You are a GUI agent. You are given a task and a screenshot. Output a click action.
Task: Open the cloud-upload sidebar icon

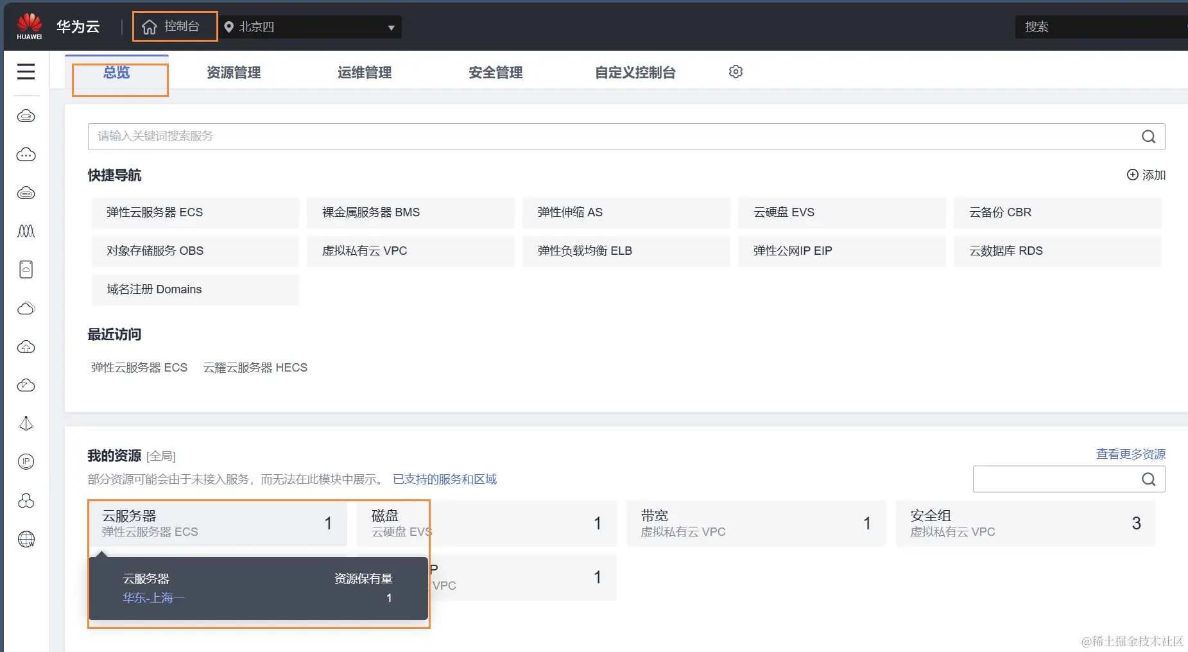pyautogui.click(x=26, y=347)
